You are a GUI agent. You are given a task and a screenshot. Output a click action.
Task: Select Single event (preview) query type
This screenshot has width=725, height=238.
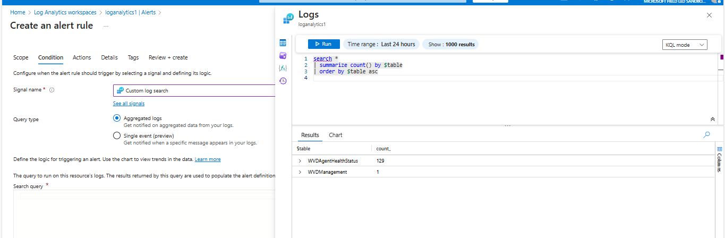tap(117, 135)
